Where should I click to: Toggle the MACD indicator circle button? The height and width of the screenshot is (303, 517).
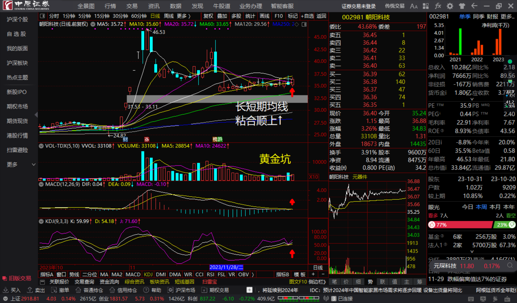(41, 184)
